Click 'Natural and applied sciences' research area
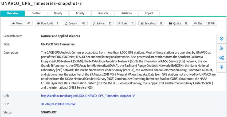 [x=61, y=36]
